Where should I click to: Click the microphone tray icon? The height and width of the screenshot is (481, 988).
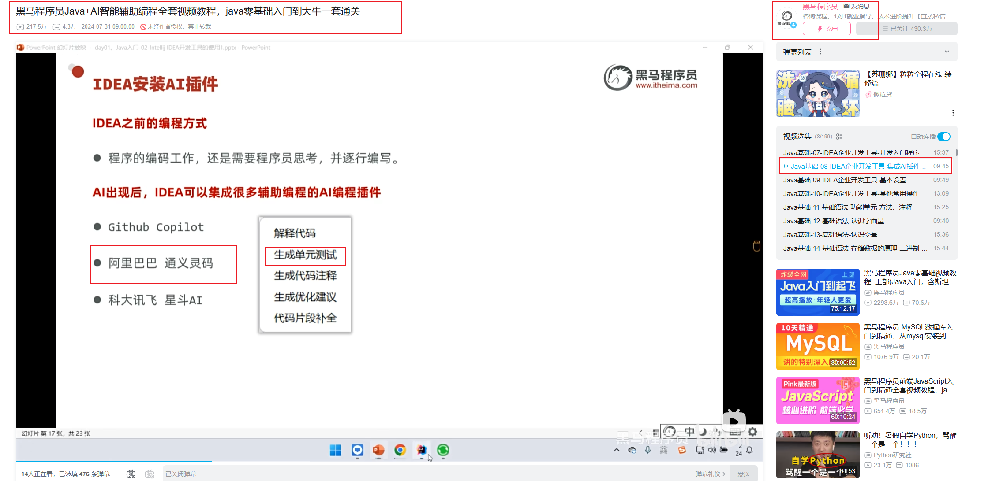point(647,450)
